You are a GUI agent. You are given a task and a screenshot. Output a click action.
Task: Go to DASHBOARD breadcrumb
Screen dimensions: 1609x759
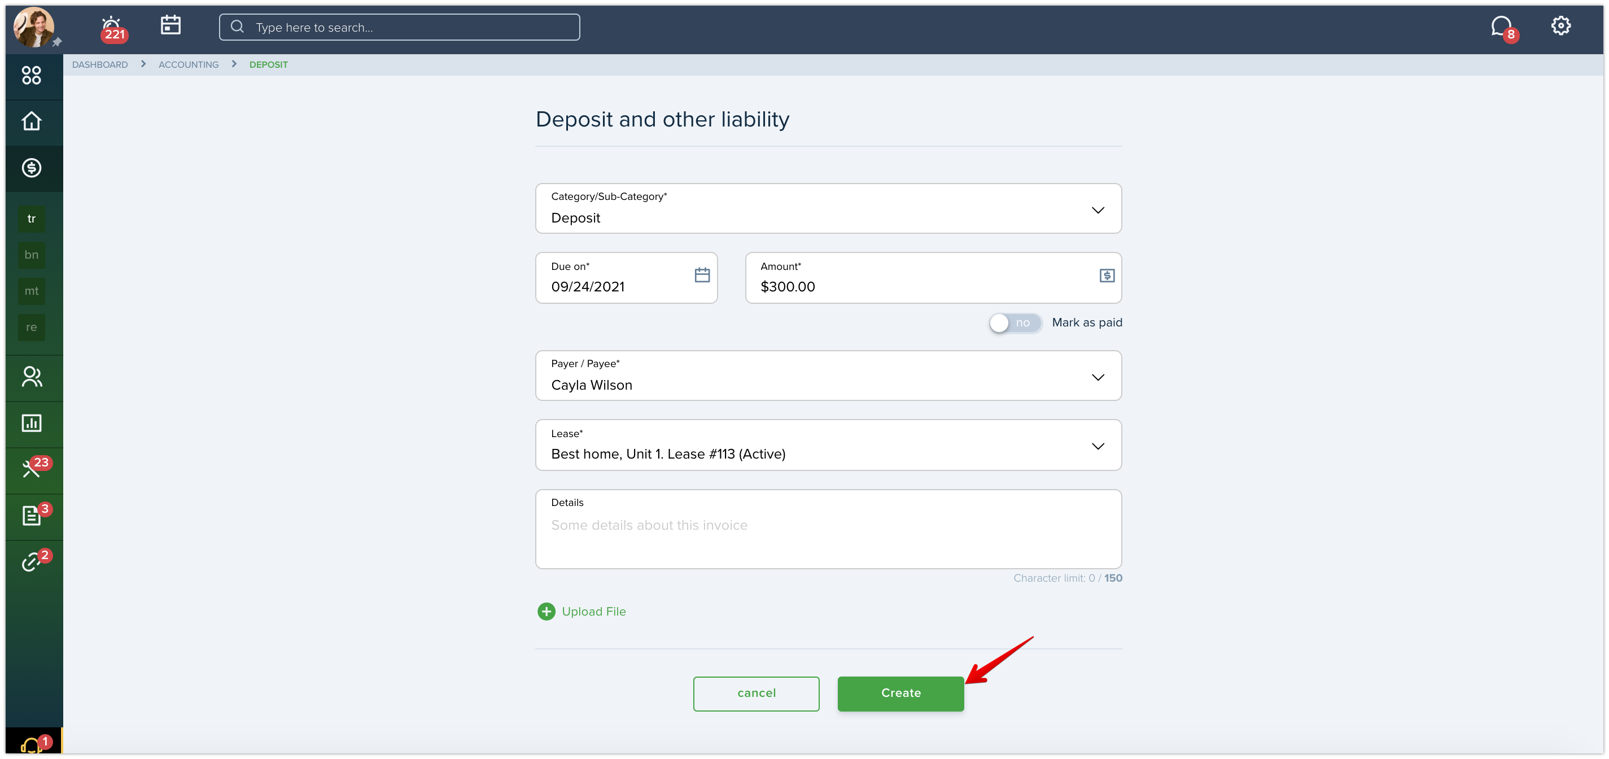pos(100,64)
